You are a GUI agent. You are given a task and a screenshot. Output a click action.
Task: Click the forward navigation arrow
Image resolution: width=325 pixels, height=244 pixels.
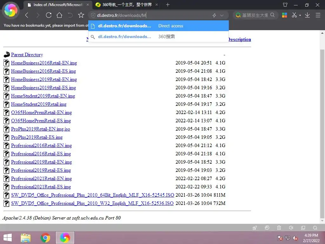(x=37, y=15)
